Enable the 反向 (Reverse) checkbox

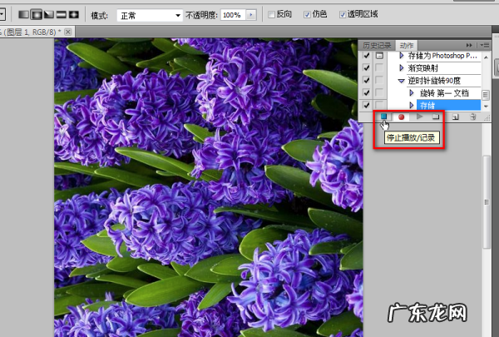(x=274, y=15)
